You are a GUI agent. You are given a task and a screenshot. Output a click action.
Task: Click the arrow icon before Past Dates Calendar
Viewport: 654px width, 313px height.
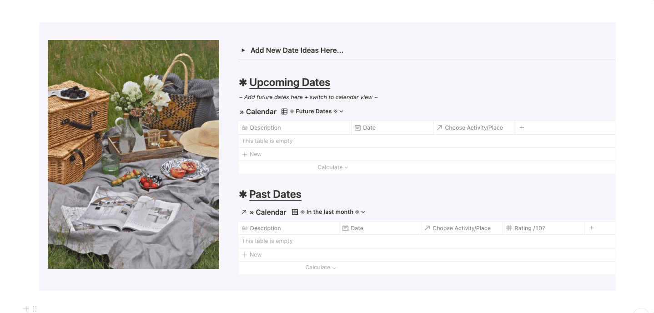pos(244,212)
